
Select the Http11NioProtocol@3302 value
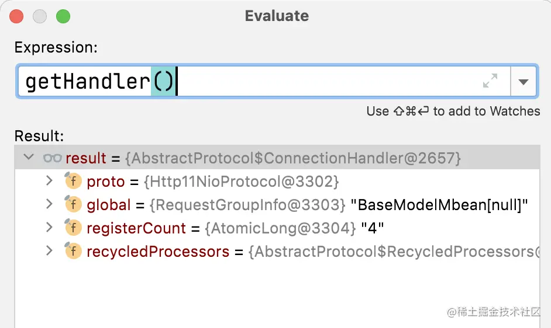(x=242, y=182)
